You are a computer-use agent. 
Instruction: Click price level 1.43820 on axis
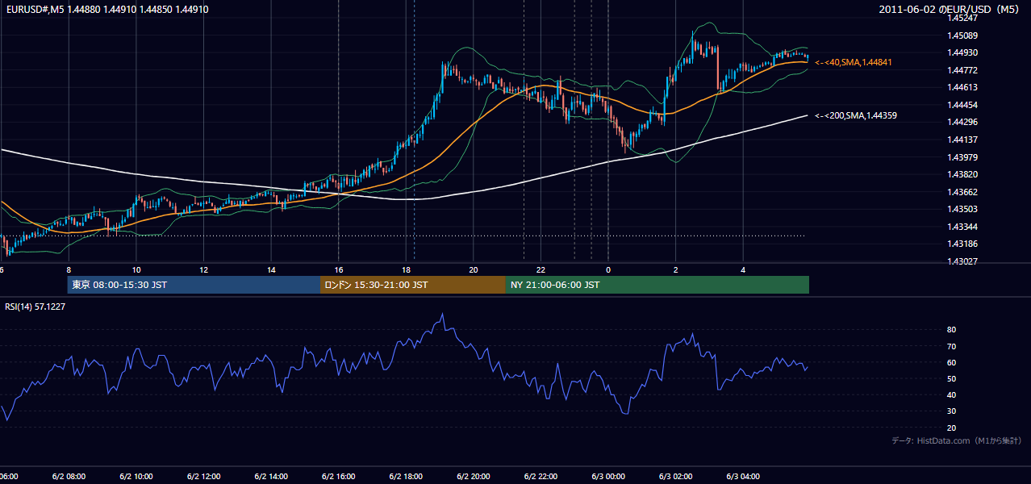click(x=962, y=174)
